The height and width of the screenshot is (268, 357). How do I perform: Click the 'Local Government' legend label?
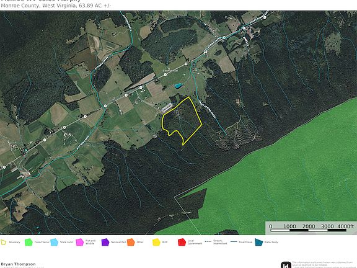[x=195, y=242]
